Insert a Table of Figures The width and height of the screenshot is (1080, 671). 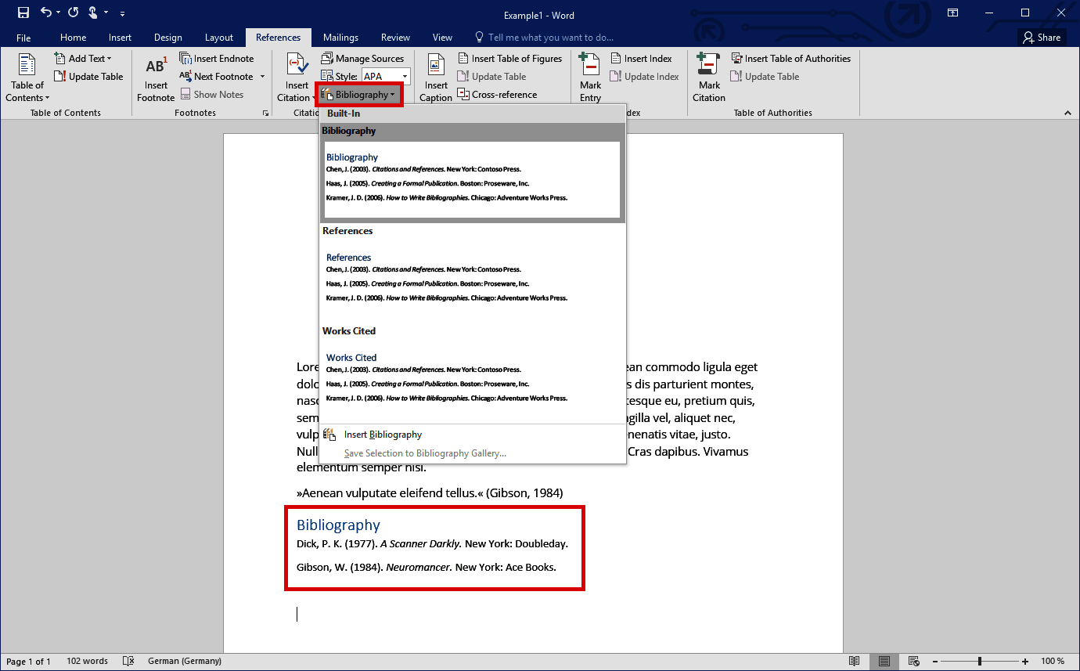[510, 58]
